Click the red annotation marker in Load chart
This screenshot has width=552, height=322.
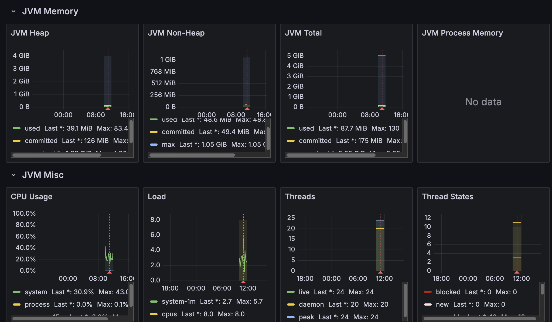click(243, 282)
